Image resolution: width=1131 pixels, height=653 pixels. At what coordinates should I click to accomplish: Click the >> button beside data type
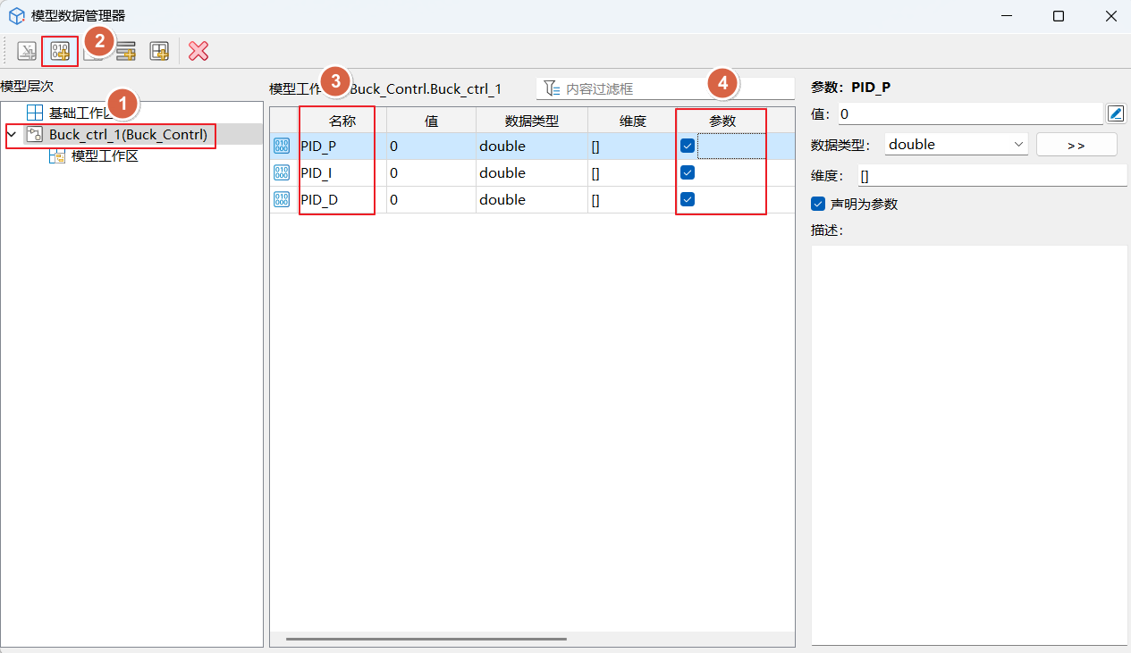(x=1076, y=145)
